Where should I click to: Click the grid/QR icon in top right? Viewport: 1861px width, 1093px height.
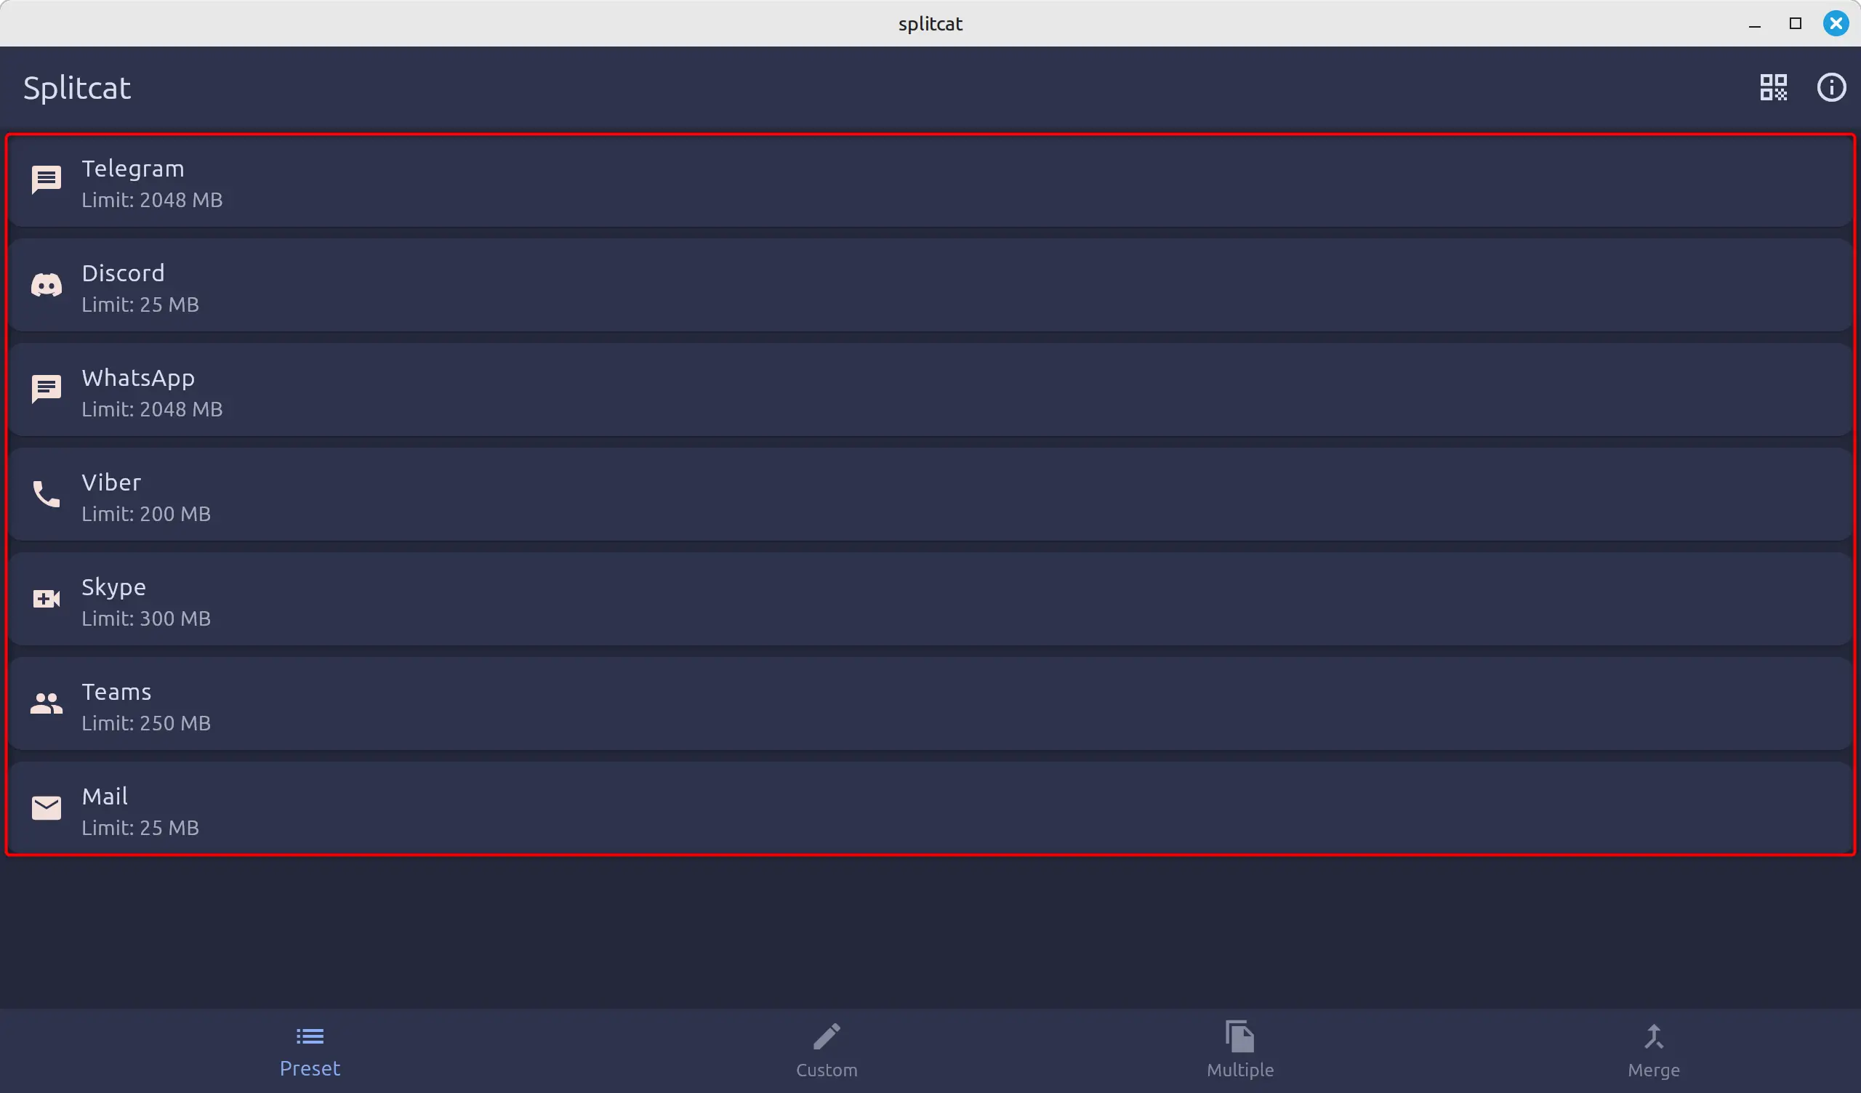[1774, 87]
